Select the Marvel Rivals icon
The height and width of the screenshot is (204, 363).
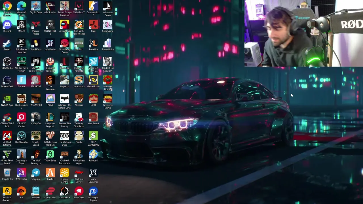click(x=93, y=80)
